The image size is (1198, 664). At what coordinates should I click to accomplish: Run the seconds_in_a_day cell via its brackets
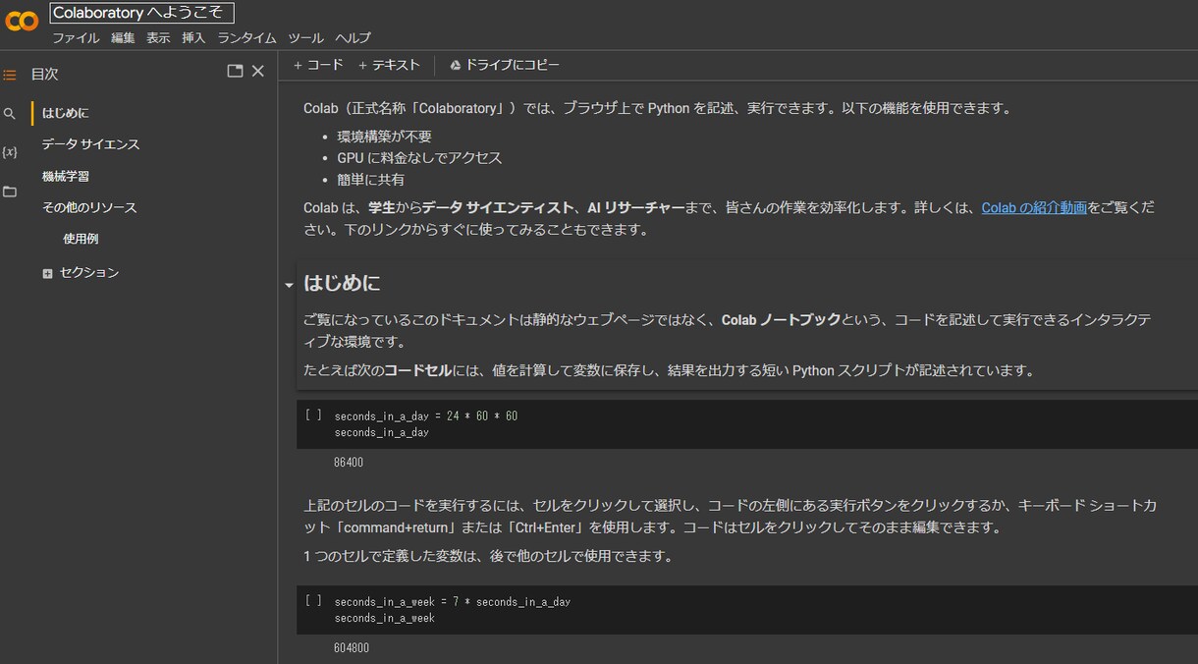313,415
